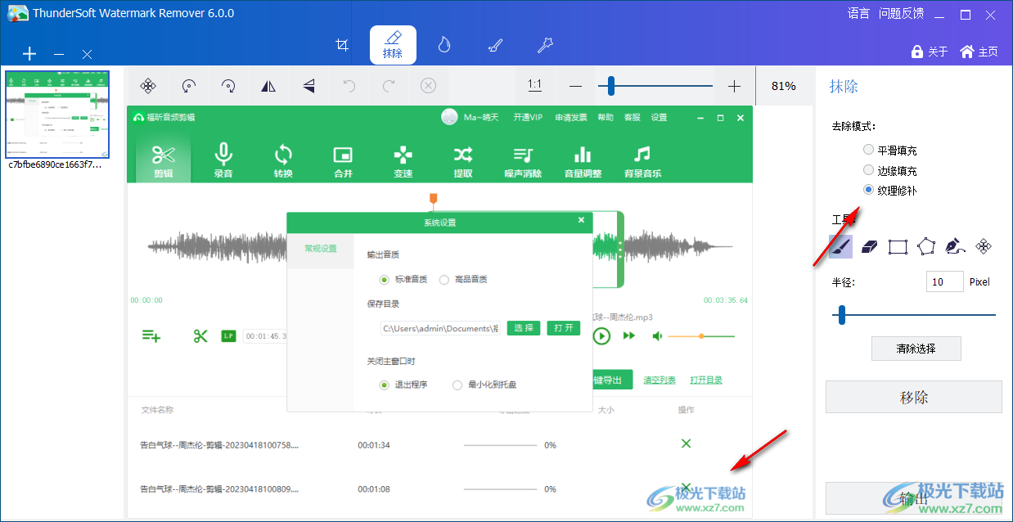1013x522 pixels.
Task: Open 问题反馈 feedback menu
Action: [901, 13]
